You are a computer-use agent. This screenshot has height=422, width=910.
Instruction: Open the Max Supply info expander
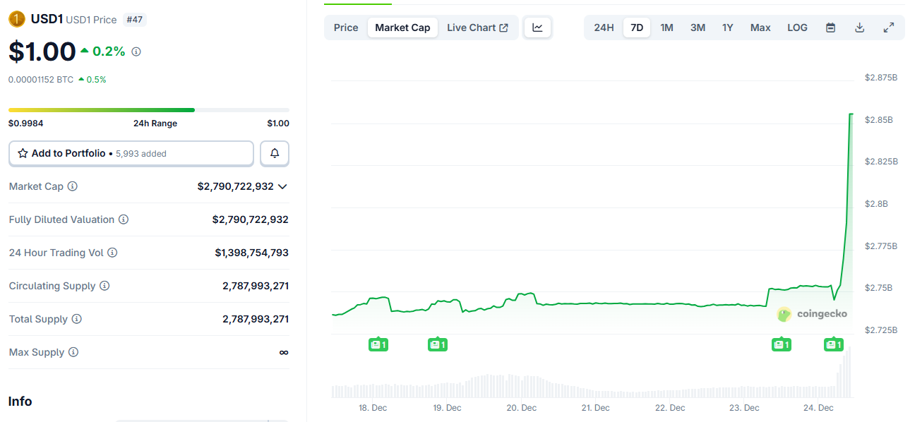tap(75, 352)
